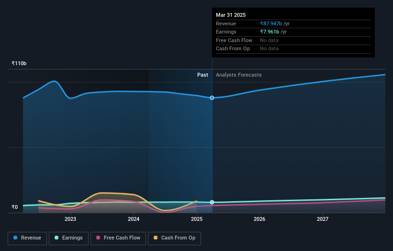The image size is (393, 251).
Task: Select the earnings data point marker at Mar 2025
Action: 212,202
